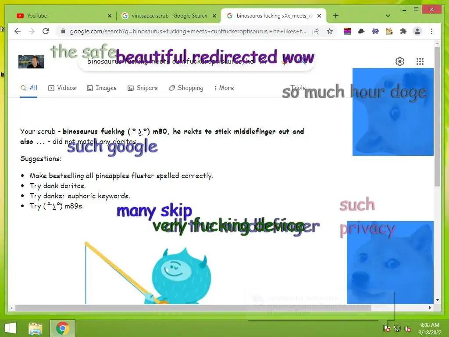449x337 pixels.
Task: Minimize the Chrome window
Action: click(x=404, y=10)
